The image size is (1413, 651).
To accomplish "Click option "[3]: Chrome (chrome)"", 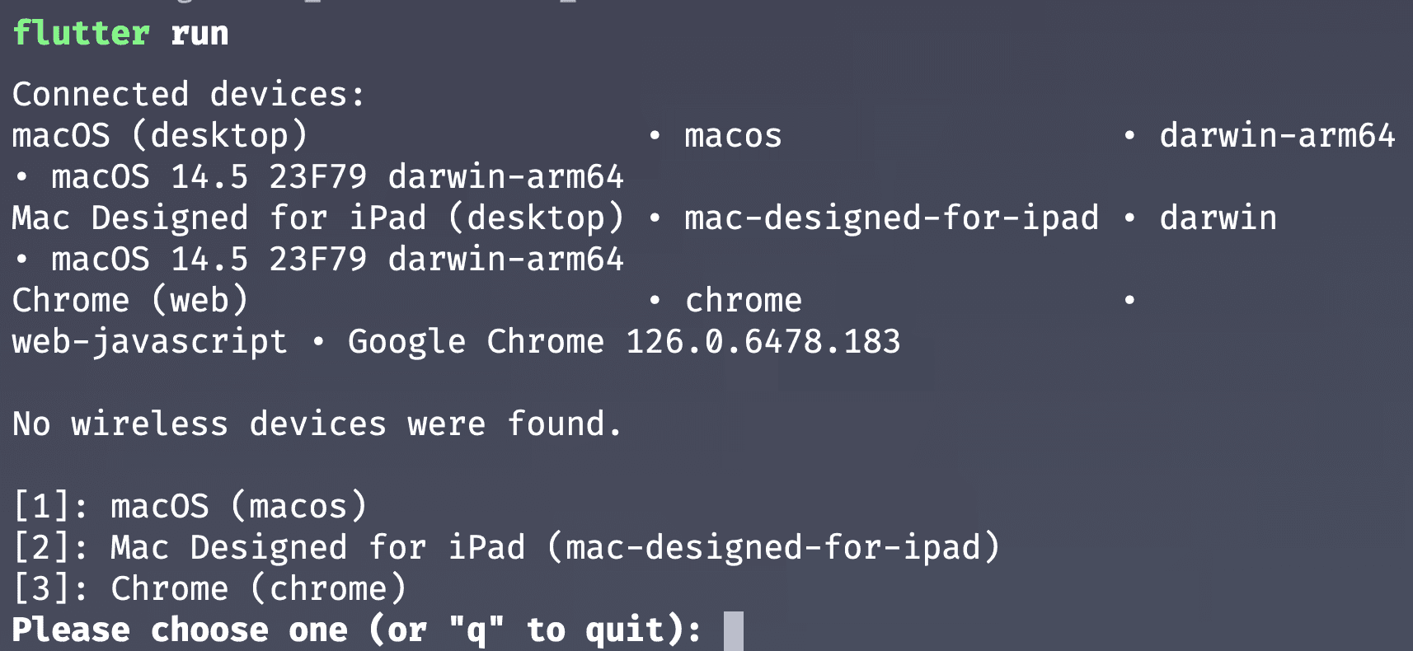I will tap(209, 589).
